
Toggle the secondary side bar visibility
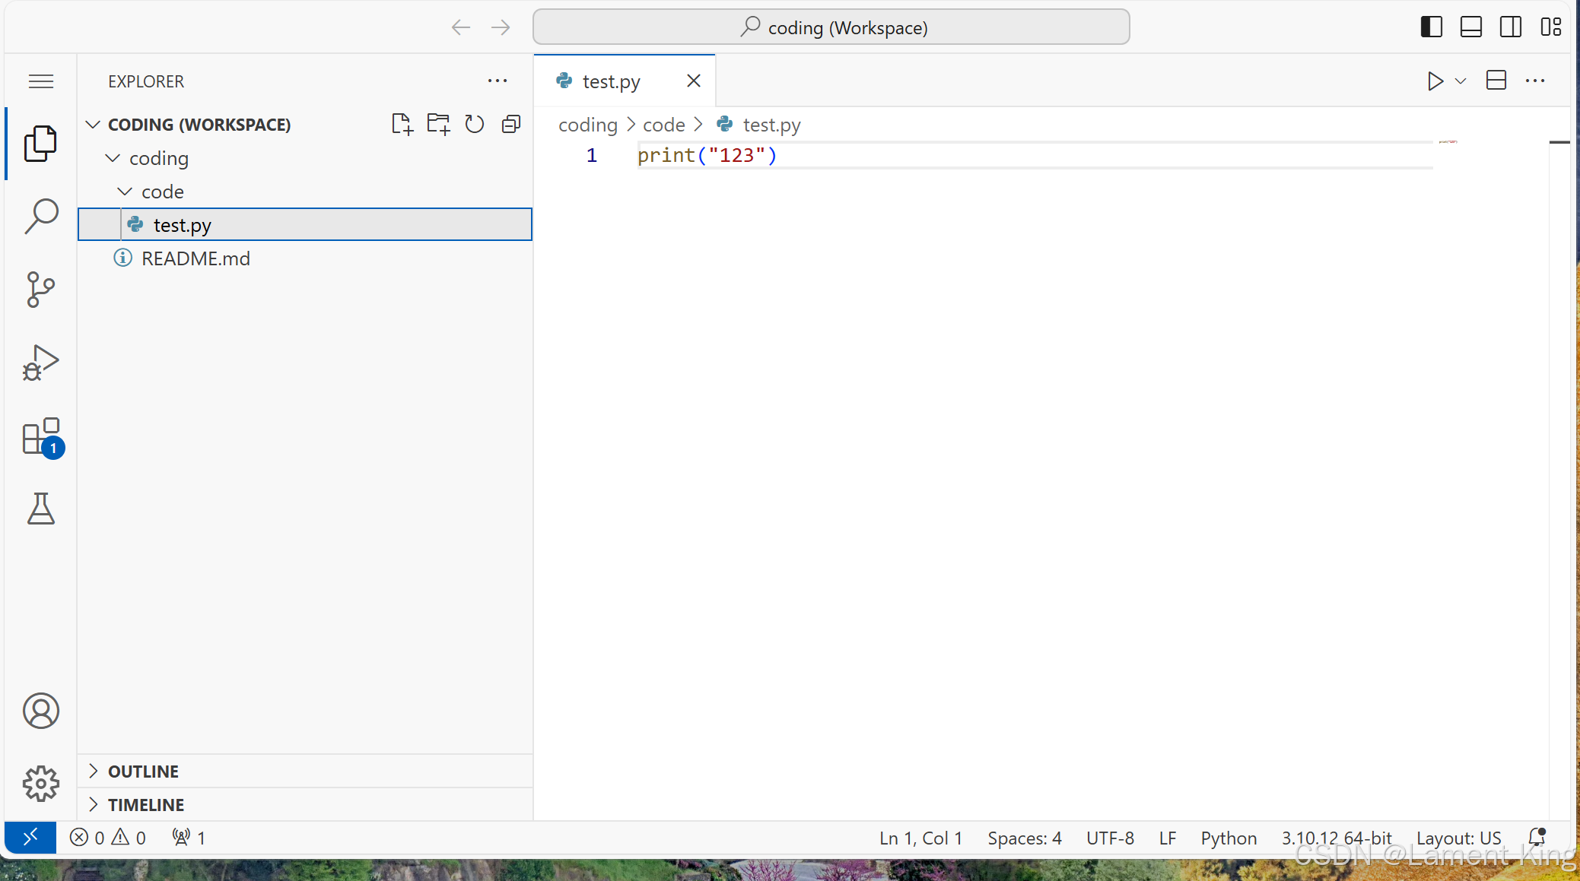[1510, 27]
